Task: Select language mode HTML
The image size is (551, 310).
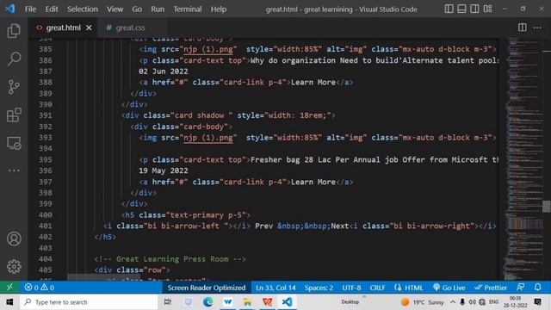Action: click(409, 288)
